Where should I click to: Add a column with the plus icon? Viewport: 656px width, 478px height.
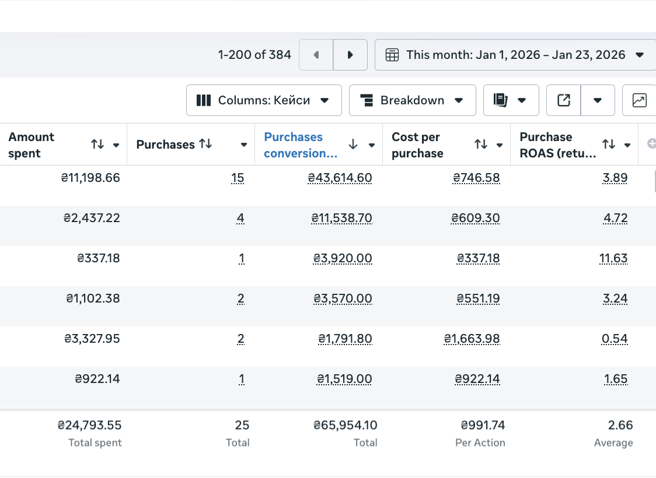tap(651, 144)
